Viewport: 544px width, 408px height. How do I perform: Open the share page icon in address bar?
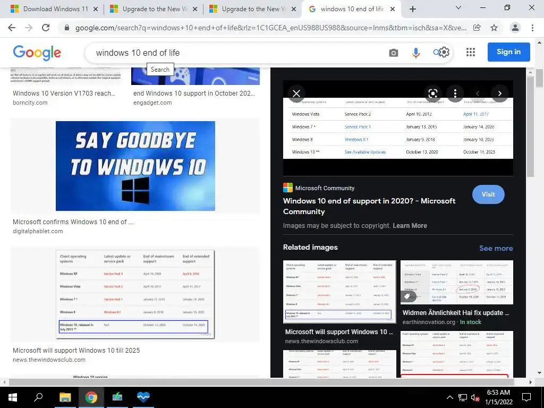(477, 28)
